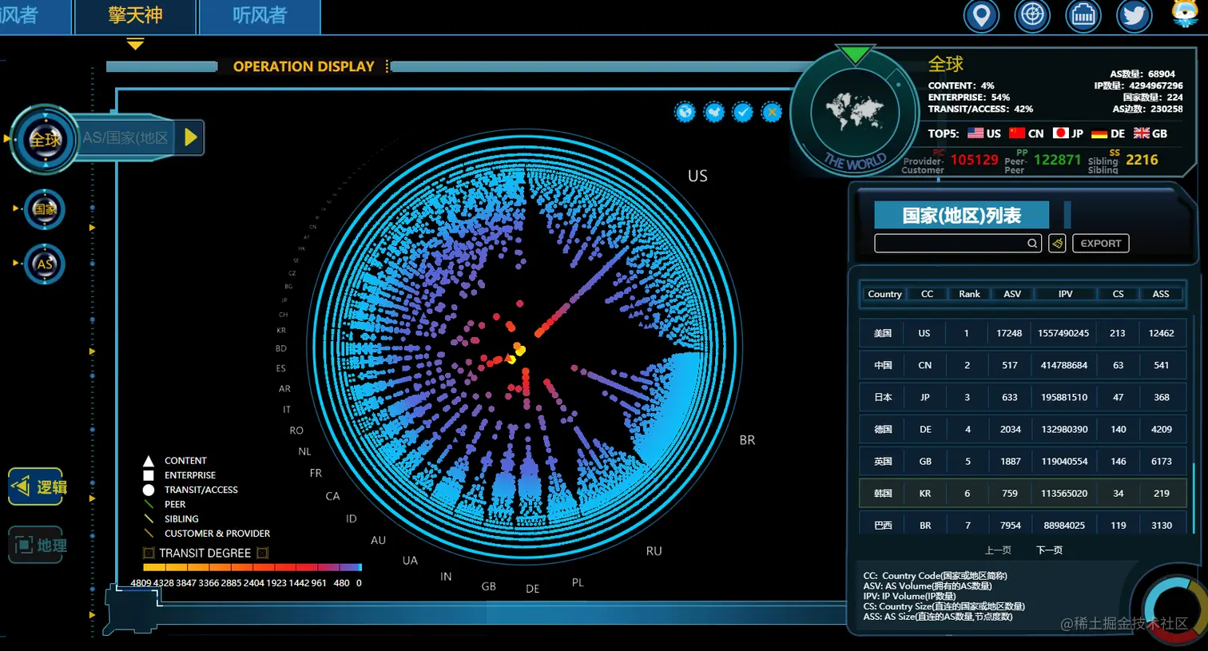Viewport: 1208px width, 651px height.
Task: Sort the table by Rank column header
Action: click(x=969, y=294)
